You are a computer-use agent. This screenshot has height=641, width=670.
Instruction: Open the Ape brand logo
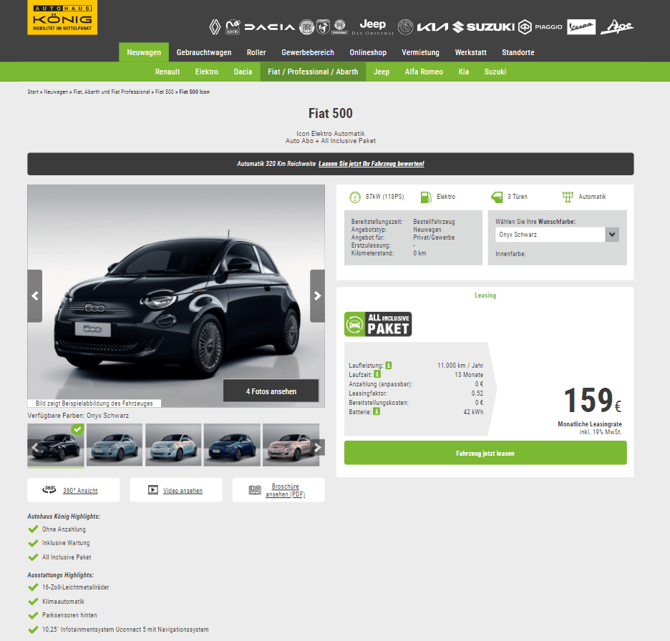[x=617, y=27]
